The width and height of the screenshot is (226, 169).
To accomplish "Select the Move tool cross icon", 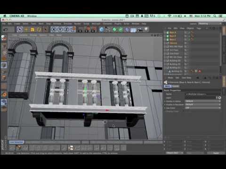I will click(26, 30).
